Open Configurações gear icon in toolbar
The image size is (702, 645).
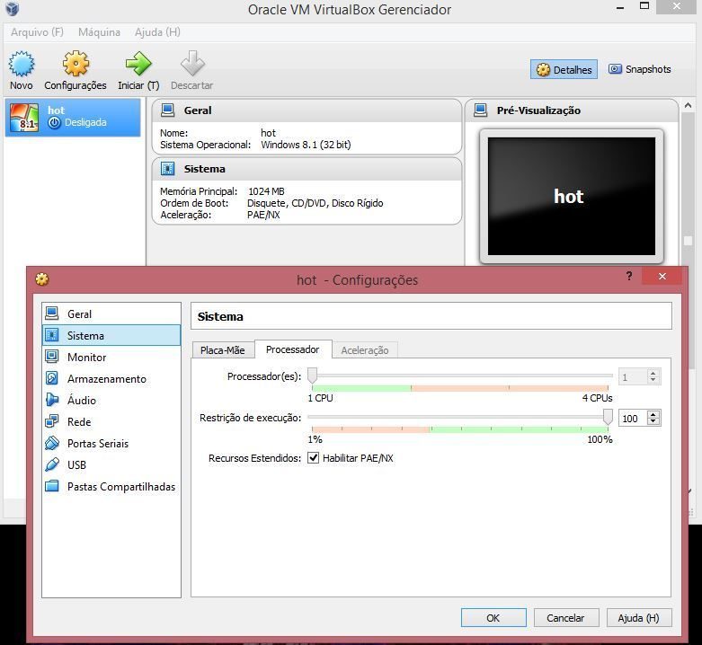[76, 64]
